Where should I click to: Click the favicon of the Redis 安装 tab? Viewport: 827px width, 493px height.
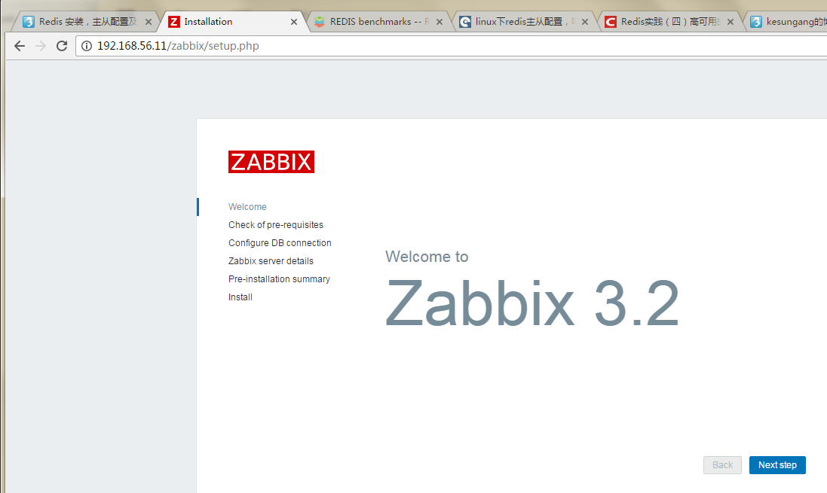29,22
